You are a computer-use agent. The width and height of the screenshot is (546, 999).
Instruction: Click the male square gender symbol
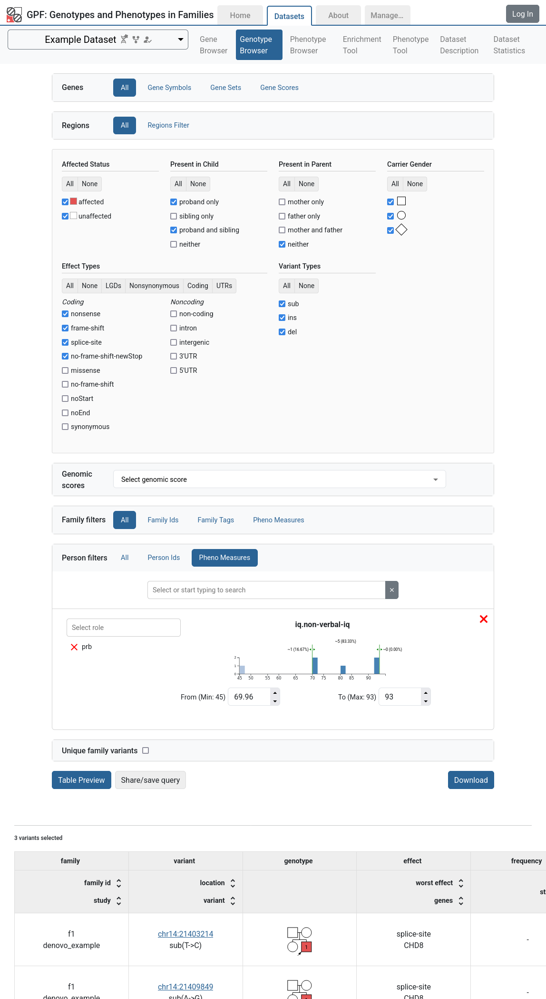pos(401,201)
